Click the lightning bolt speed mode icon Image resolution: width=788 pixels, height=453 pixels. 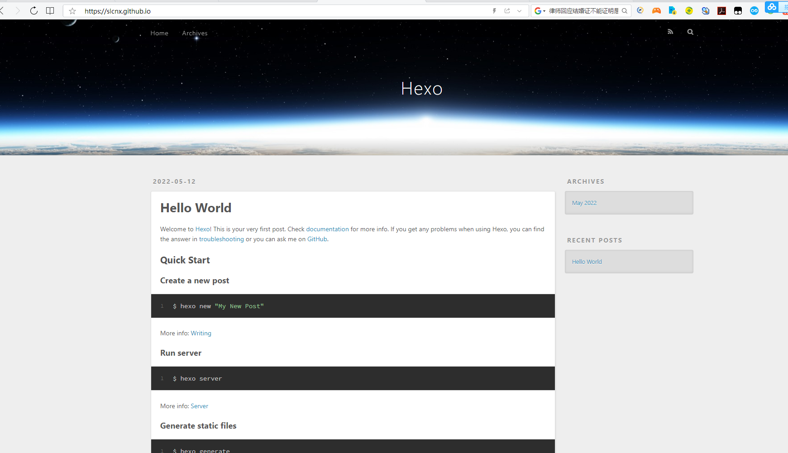click(494, 11)
